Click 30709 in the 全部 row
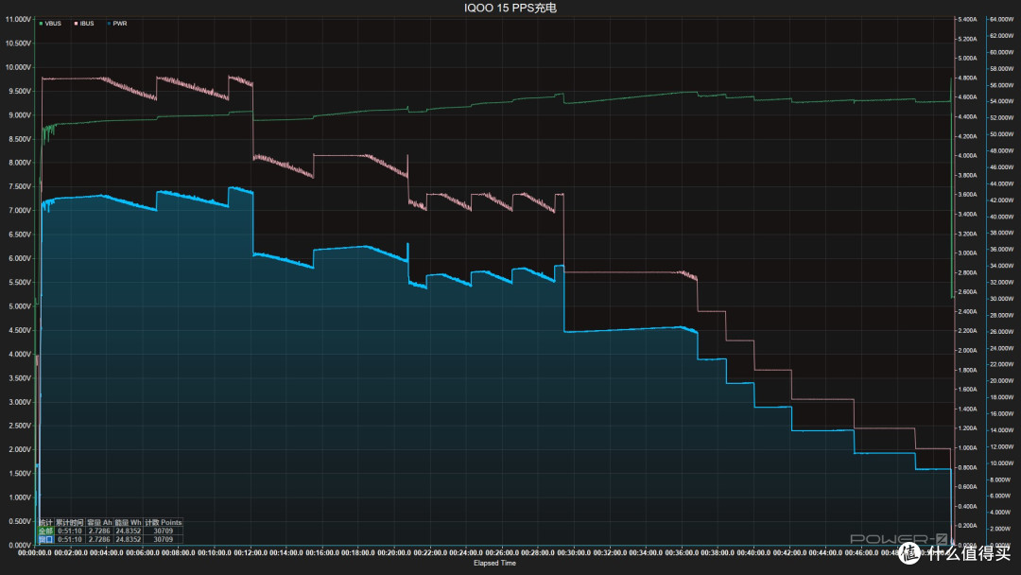Viewport: 1021px width, 575px height. click(x=164, y=531)
